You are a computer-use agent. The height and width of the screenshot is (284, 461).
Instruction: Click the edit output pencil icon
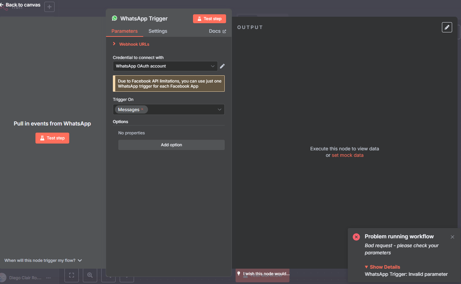pyautogui.click(x=447, y=27)
